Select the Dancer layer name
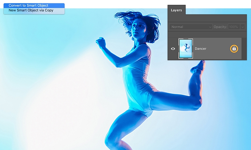The height and width of the screenshot is (150, 251). tap(201, 49)
